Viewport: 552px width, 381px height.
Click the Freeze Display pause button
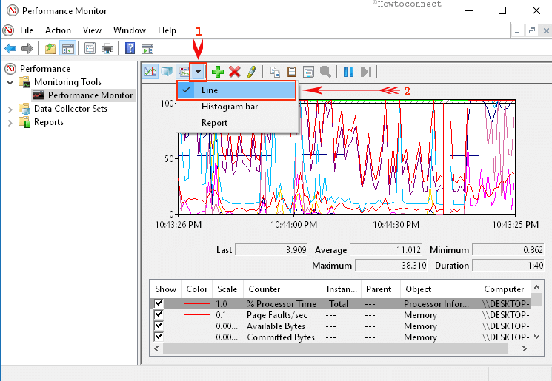(x=348, y=72)
